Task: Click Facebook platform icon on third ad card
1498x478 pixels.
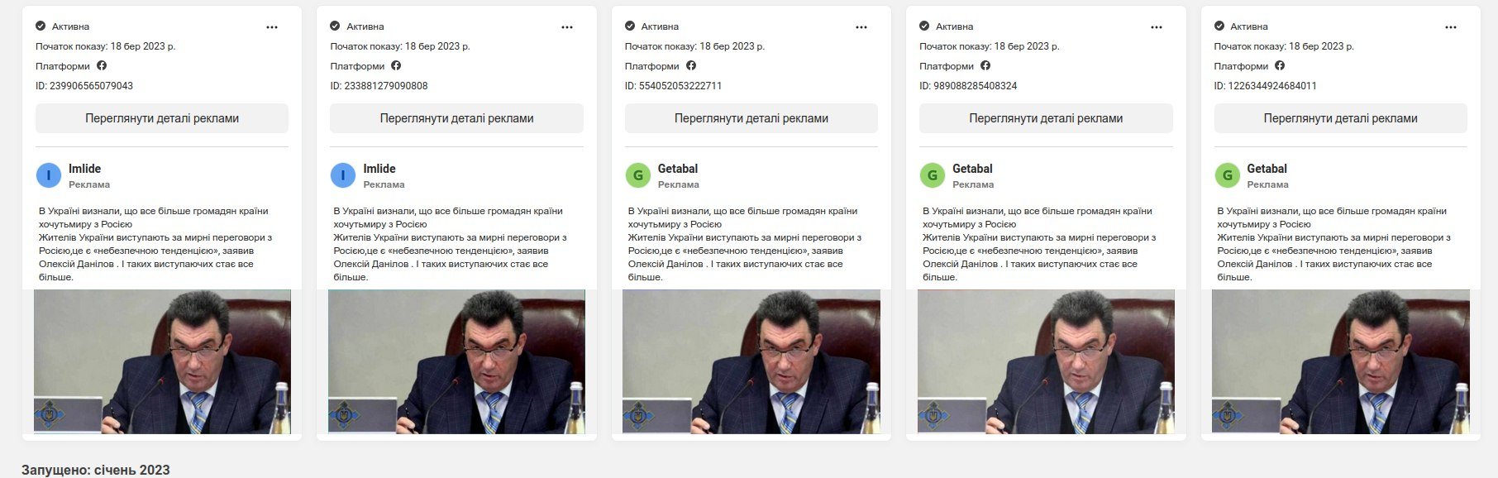Action: click(691, 65)
